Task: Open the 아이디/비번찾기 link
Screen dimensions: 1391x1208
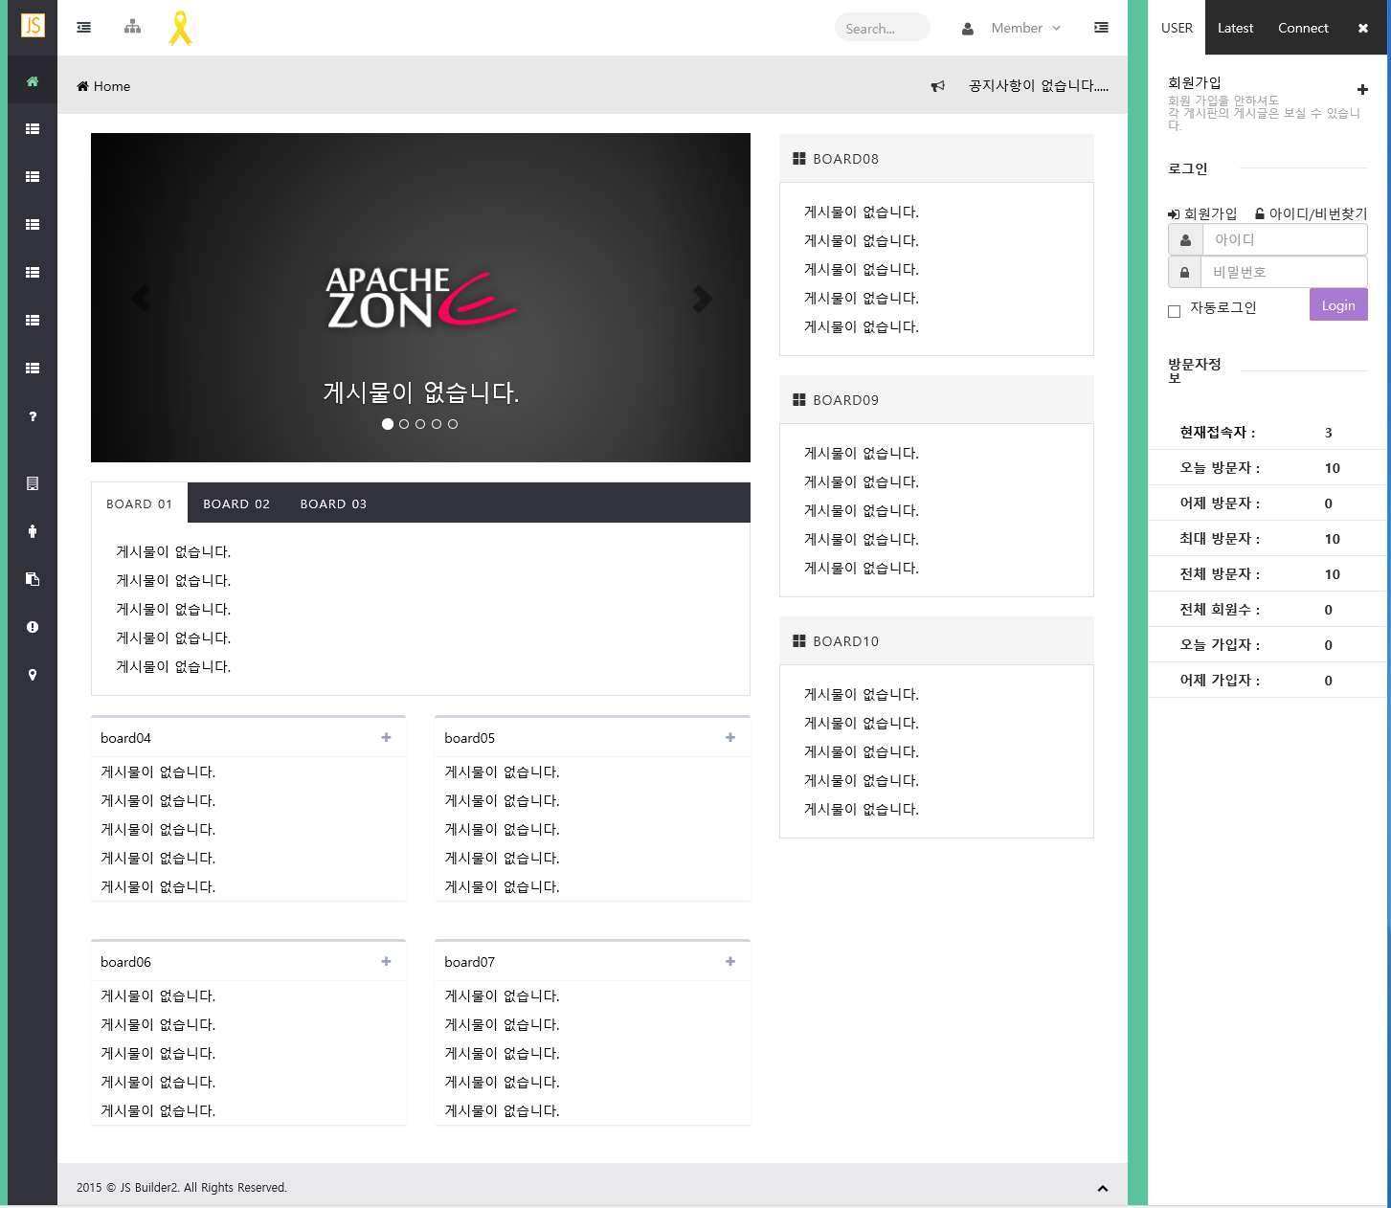Action: (1311, 213)
